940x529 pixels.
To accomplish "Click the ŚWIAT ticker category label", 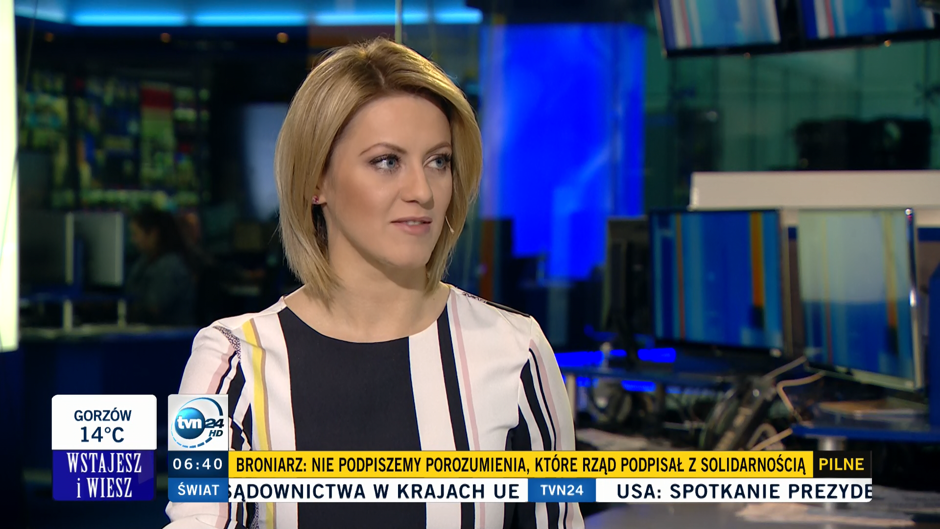I will coord(198,490).
